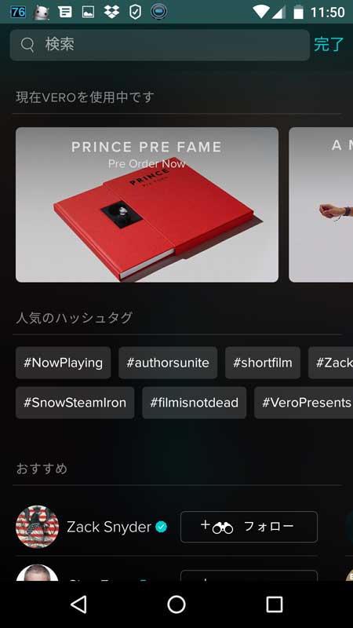This screenshot has height=628, width=353.
Task: Tap the Zack Snyder name link
Action: pos(109,527)
